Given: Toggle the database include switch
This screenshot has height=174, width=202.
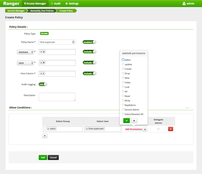Looking at the screenshot, I should [x=89, y=52].
